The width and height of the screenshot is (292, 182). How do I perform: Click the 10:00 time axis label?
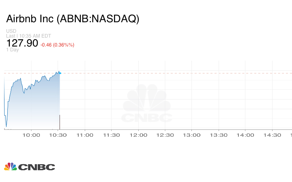tap(31, 135)
